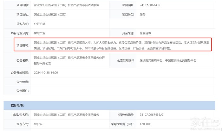
Task: Select the announcement start time 2024-10-28 14:00
Action: pyautogui.click(x=46, y=72)
